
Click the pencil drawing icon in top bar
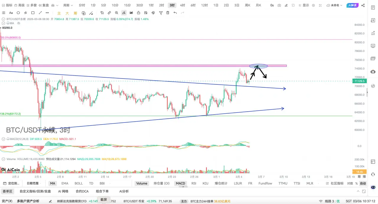pos(286,5)
